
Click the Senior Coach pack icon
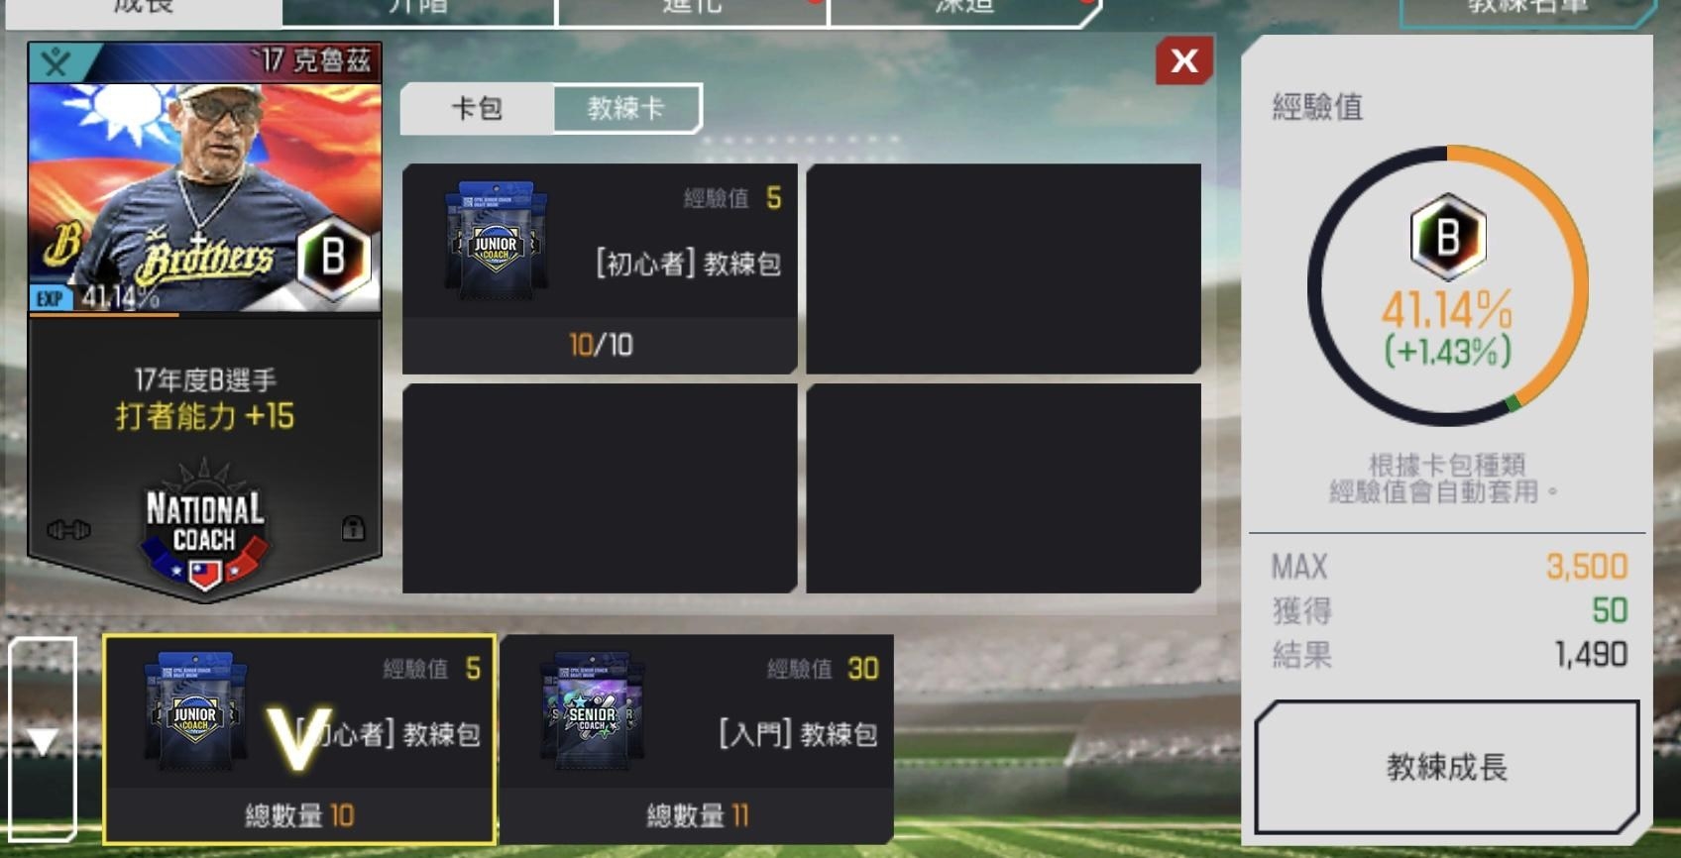593,710
